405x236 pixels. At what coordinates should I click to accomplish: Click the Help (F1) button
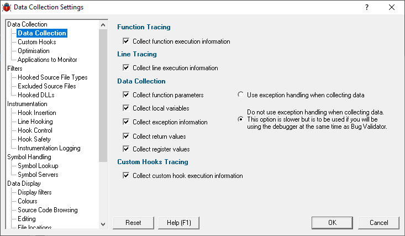tap(178, 223)
